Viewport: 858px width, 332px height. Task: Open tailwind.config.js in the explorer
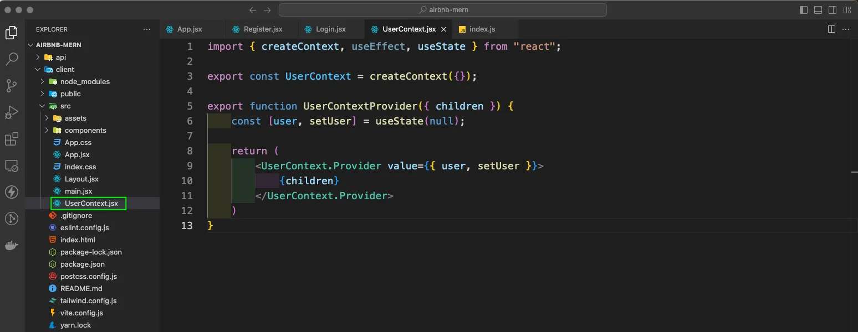(92, 300)
